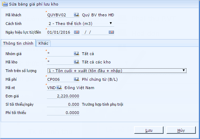
Task: Focus the Mã kho input field
Action: coord(60,62)
